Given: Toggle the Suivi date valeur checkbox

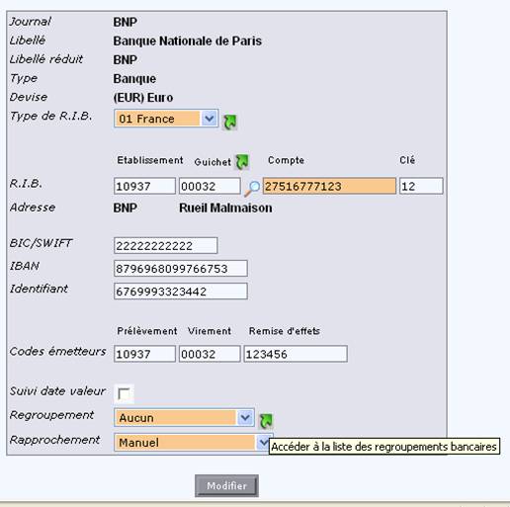Looking at the screenshot, I should pos(124,393).
